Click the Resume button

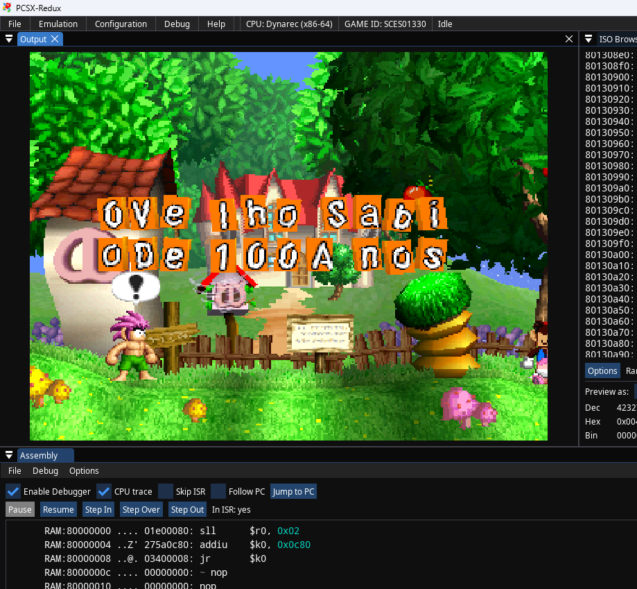point(58,510)
